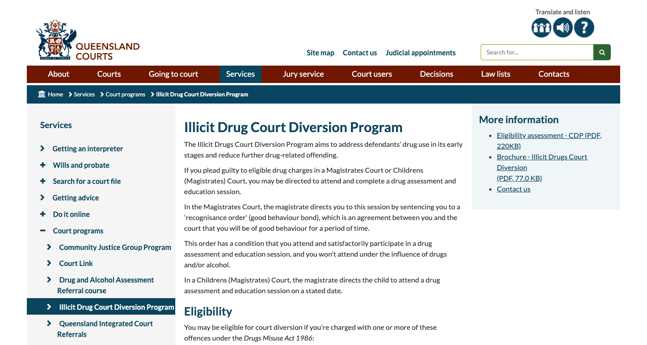Image resolution: width=647 pixels, height=345 pixels.
Task: Expand the Do it online section
Action: (x=43, y=214)
